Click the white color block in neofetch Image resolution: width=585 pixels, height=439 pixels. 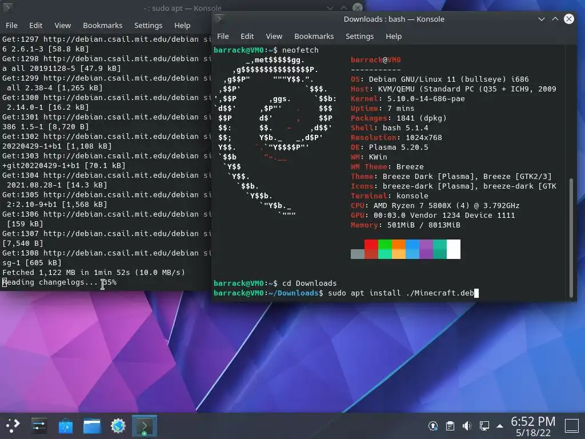coord(454,249)
